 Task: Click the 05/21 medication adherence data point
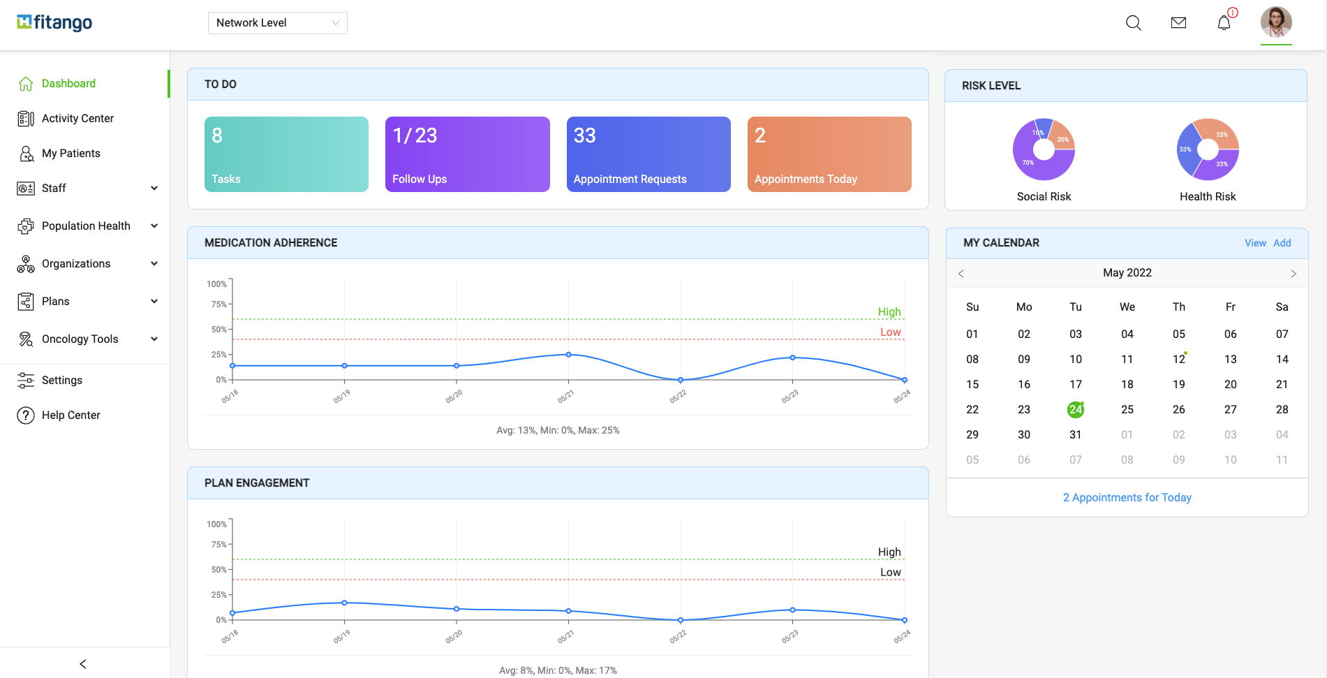pos(568,355)
